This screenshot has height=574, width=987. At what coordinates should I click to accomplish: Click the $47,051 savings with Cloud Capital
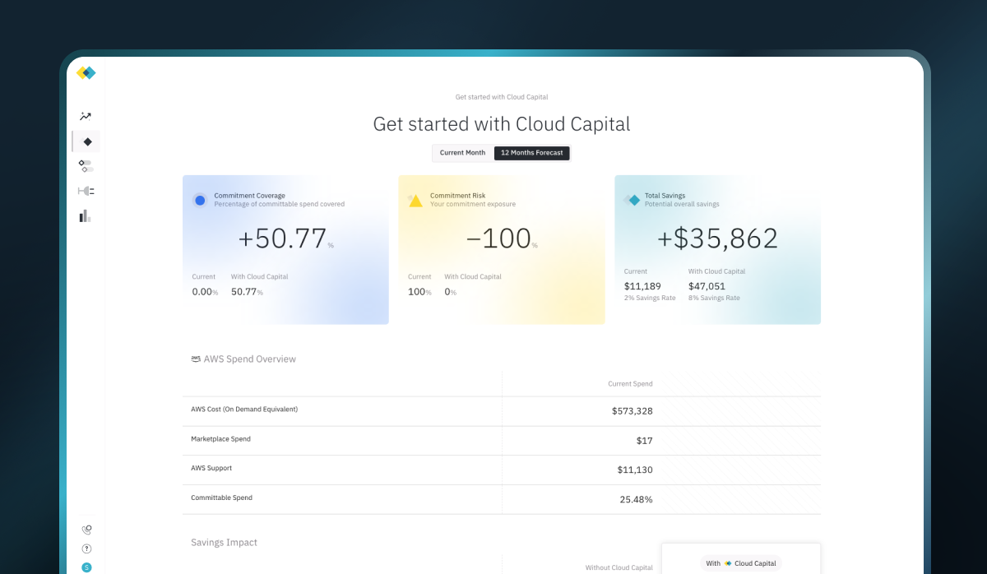[x=707, y=285]
